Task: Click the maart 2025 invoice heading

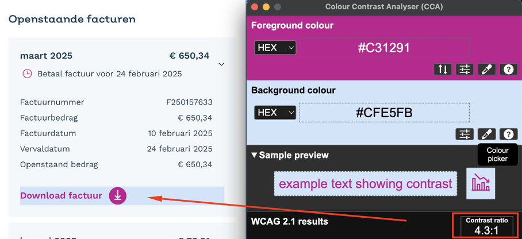Action: (46, 56)
